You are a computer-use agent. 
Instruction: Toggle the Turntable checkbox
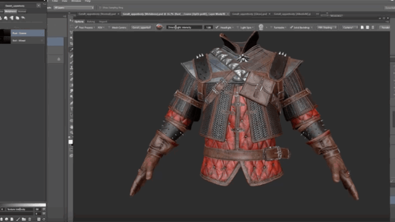(271, 27)
